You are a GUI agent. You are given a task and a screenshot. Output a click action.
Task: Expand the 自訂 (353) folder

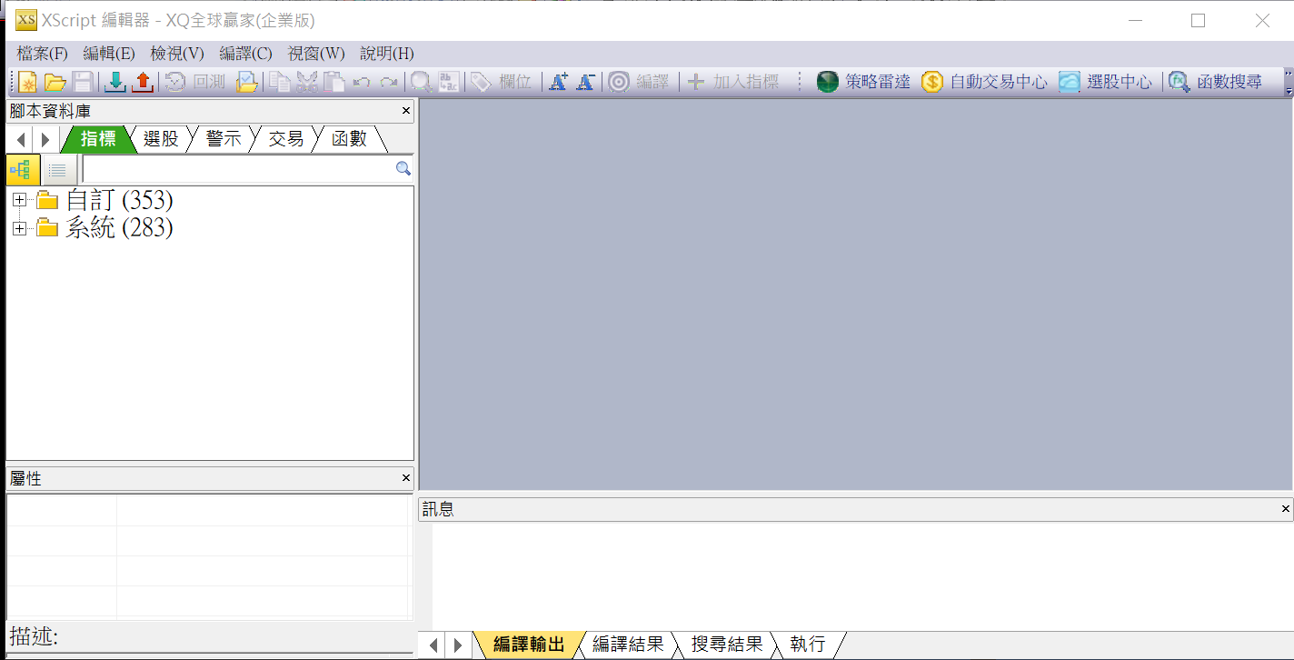coord(19,200)
